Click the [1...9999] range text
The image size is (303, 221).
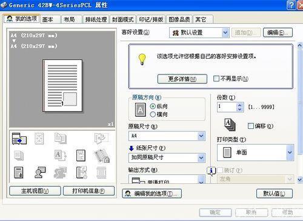pyautogui.click(x=261, y=107)
